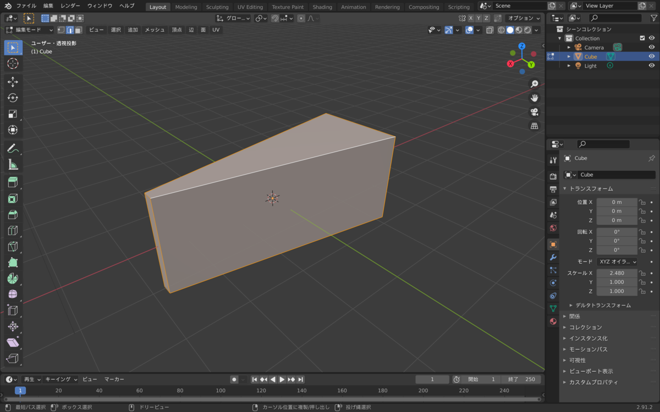Click the play animation button
The image size is (660, 412).
click(282, 380)
